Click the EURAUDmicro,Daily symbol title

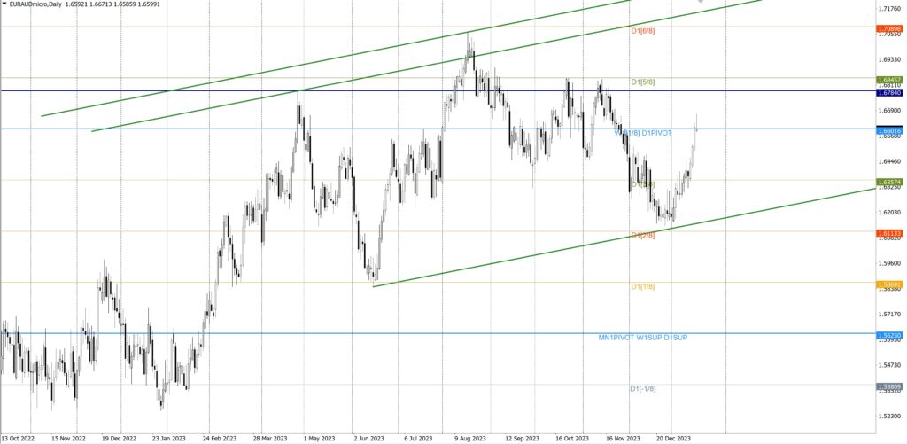[36, 5]
